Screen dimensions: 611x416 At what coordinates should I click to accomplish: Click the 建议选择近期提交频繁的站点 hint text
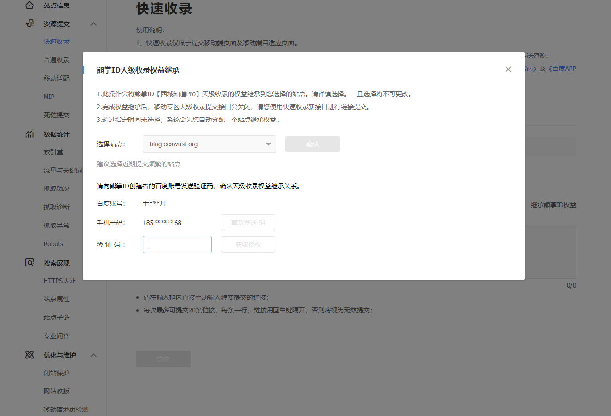139,164
